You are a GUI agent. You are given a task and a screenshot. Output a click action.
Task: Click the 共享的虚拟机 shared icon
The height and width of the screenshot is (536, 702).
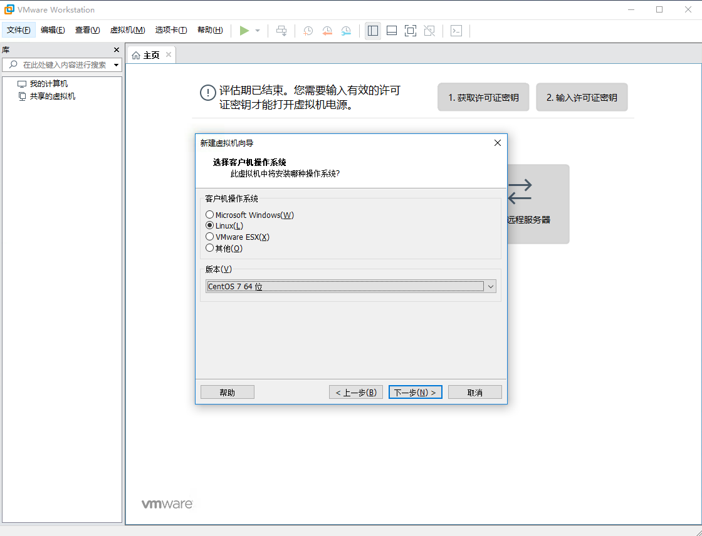[22, 96]
